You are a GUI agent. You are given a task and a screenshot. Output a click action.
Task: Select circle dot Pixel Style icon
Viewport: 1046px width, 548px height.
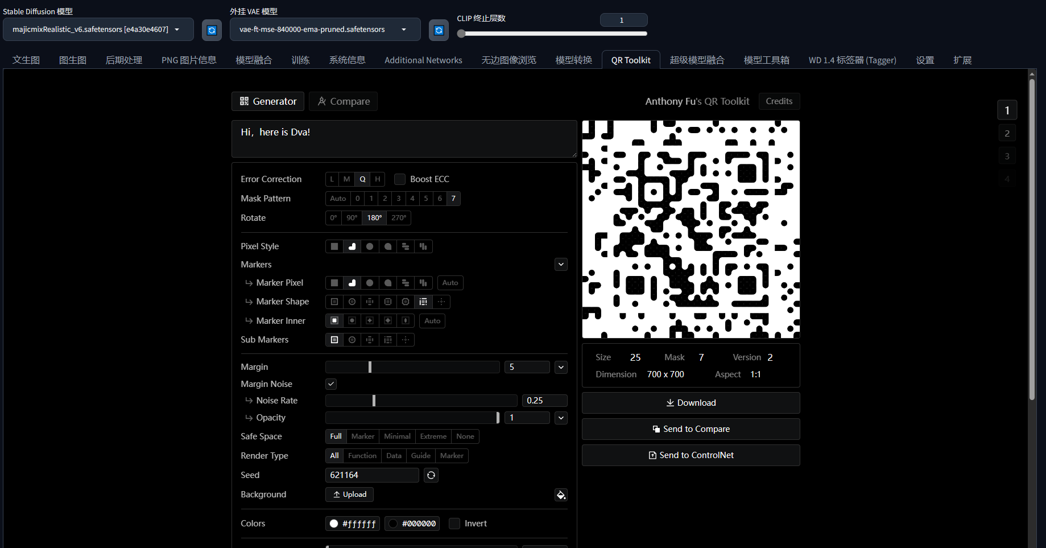[370, 246]
